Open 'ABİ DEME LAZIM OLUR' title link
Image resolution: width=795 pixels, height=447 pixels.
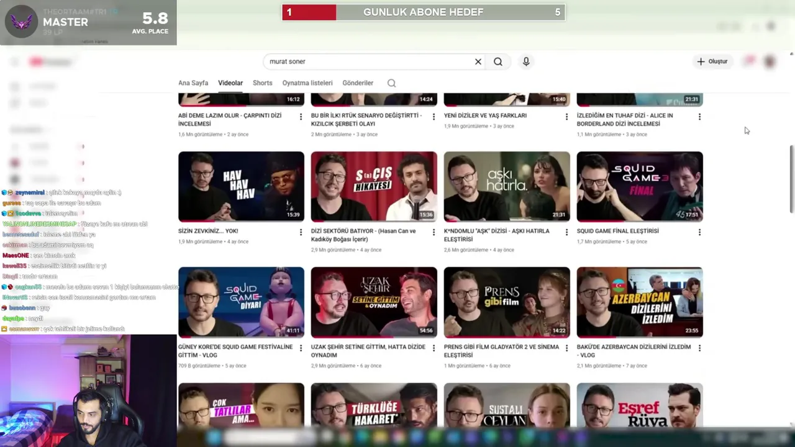tap(230, 119)
